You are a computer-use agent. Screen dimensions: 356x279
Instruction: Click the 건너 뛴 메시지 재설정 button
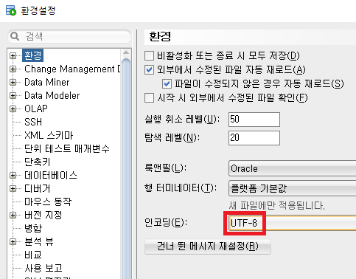pyautogui.click(x=208, y=247)
